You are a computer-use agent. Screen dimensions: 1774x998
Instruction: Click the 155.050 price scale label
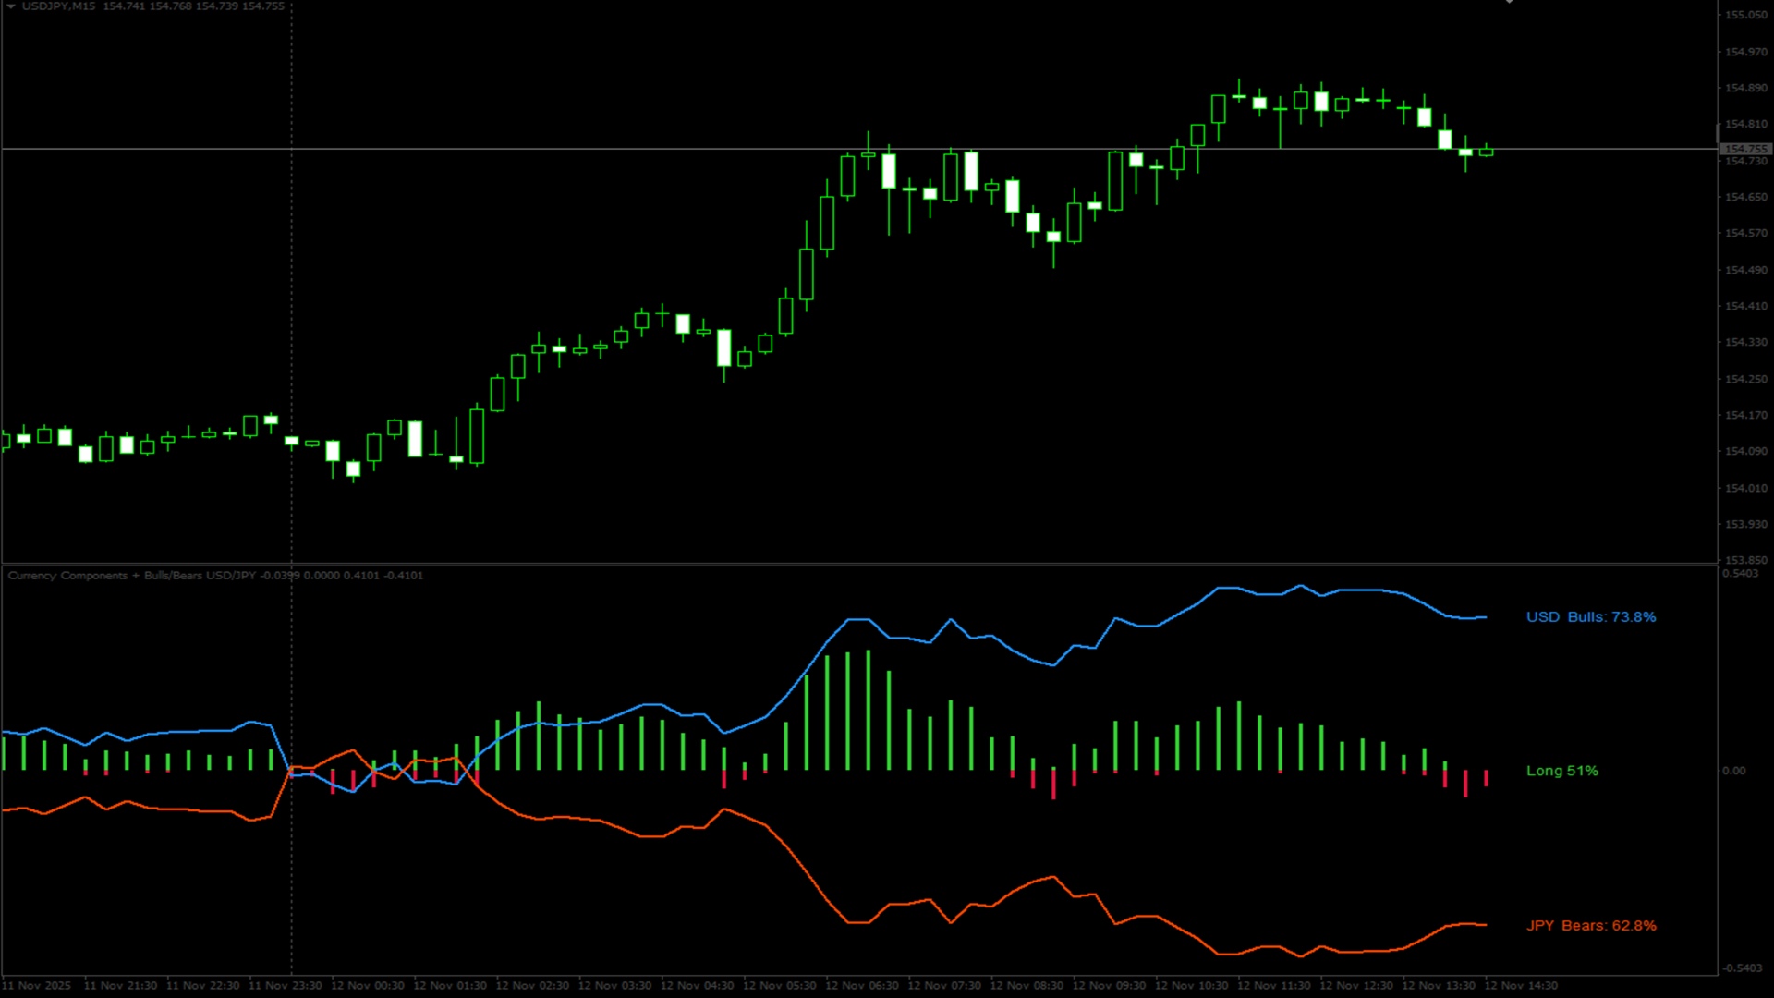(x=1745, y=16)
